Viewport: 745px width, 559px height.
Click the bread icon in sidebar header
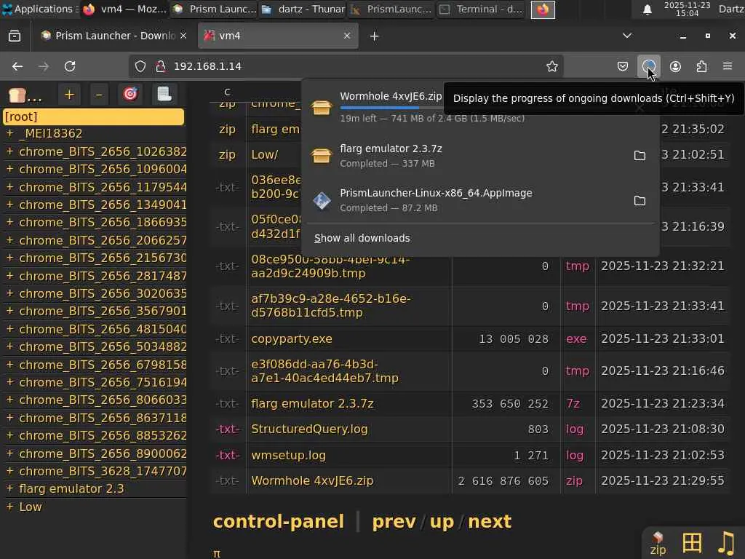pyautogui.click(x=17, y=95)
